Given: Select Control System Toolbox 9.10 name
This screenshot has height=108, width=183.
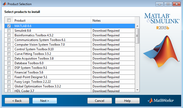Looking at the screenshot, I should (x=34, y=49).
